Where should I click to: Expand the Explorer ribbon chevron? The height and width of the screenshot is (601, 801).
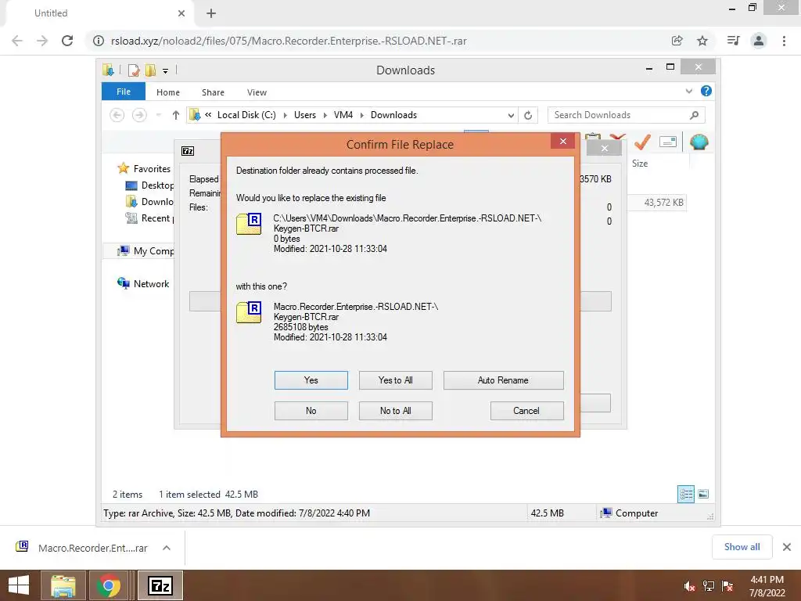(688, 91)
